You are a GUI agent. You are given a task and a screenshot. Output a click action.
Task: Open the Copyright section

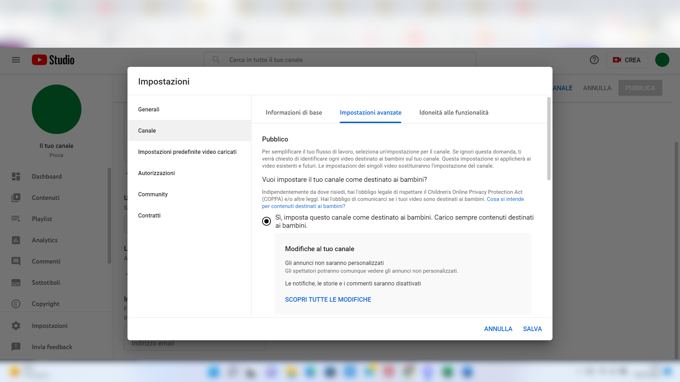click(x=45, y=304)
